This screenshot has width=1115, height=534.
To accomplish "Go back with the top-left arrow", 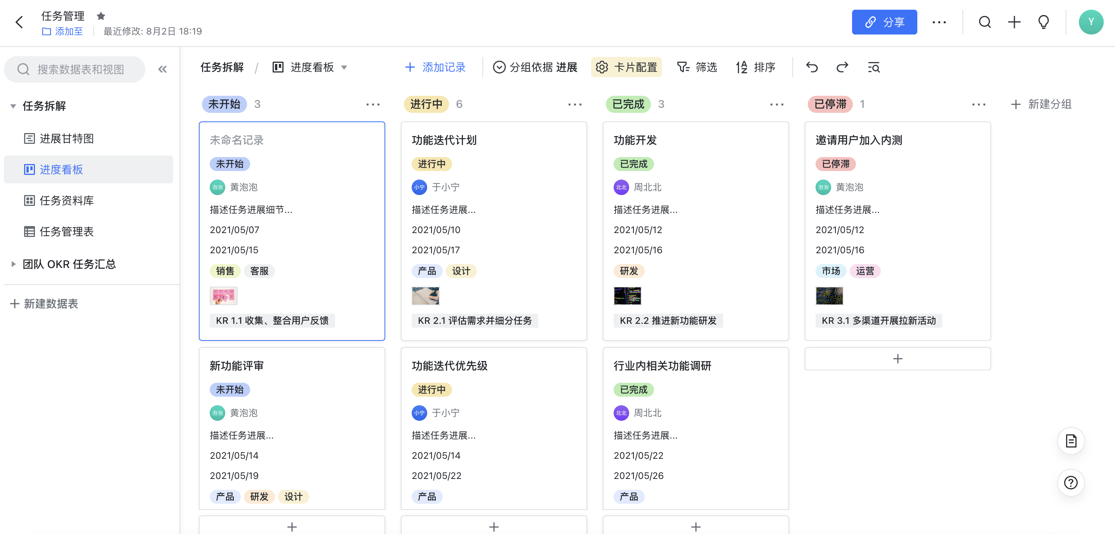I will point(19,22).
